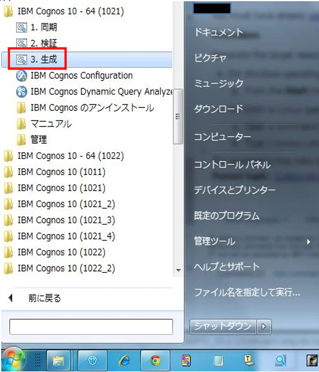Click the Start menu search box

(x=91, y=327)
